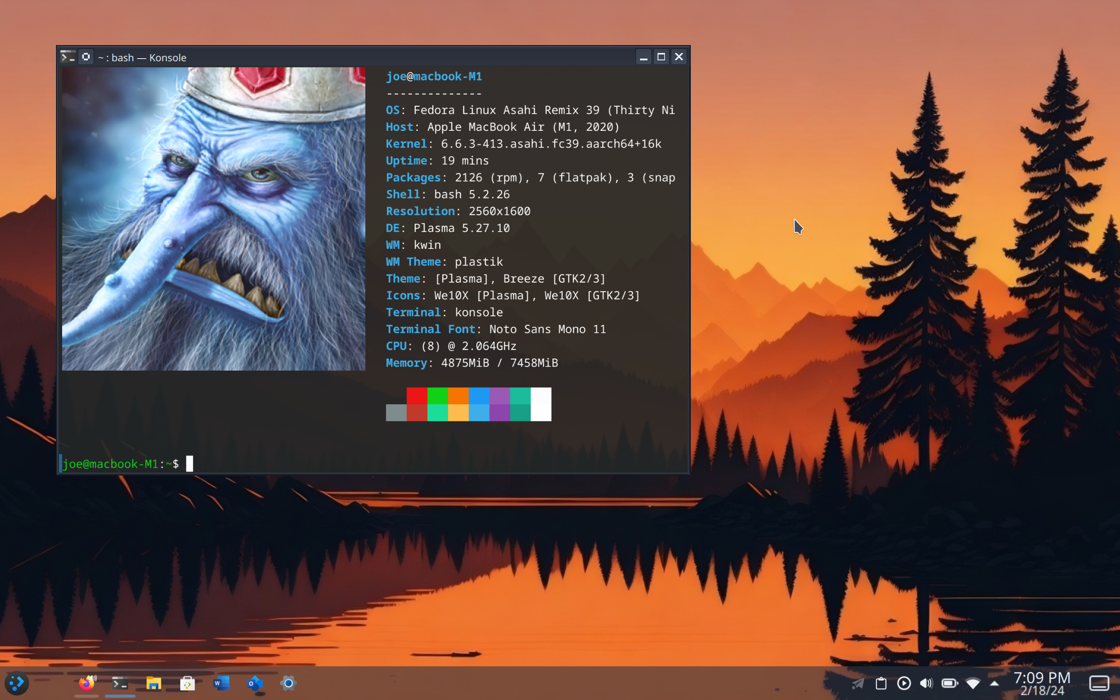This screenshot has height=700, width=1120.
Task: Open the audio volume tray icon
Action: tap(926, 683)
